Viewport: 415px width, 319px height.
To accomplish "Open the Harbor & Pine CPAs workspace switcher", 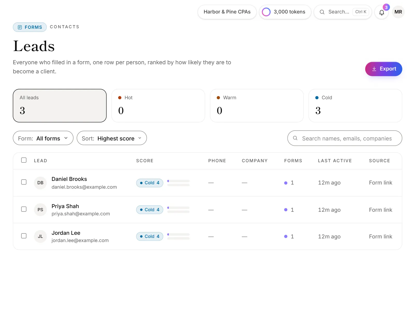I will [x=227, y=12].
